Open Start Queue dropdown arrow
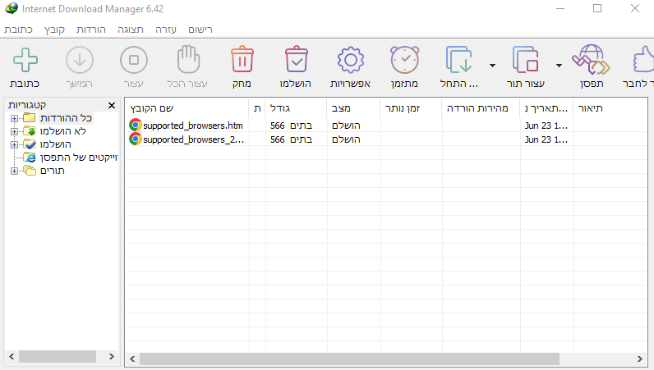Viewport: 654px width, 370px height. (x=493, y=66)
